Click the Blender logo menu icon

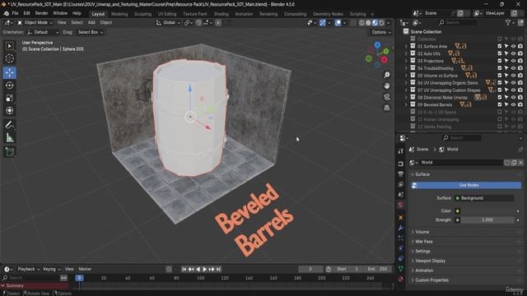(6, 13)
